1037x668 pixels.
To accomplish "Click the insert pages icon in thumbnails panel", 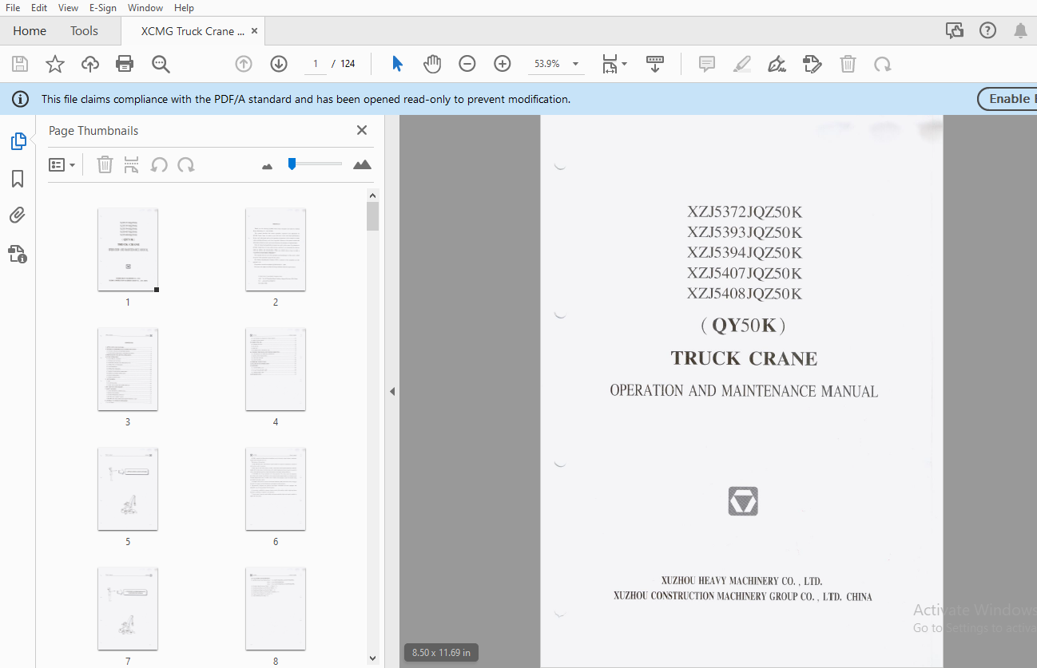I will (132, 164).
